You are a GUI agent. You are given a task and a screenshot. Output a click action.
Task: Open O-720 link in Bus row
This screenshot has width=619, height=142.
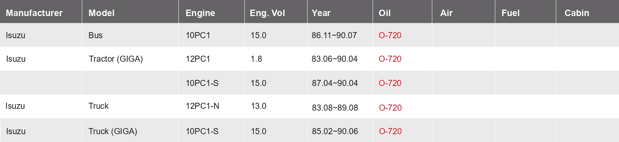(x=390, y=35)
